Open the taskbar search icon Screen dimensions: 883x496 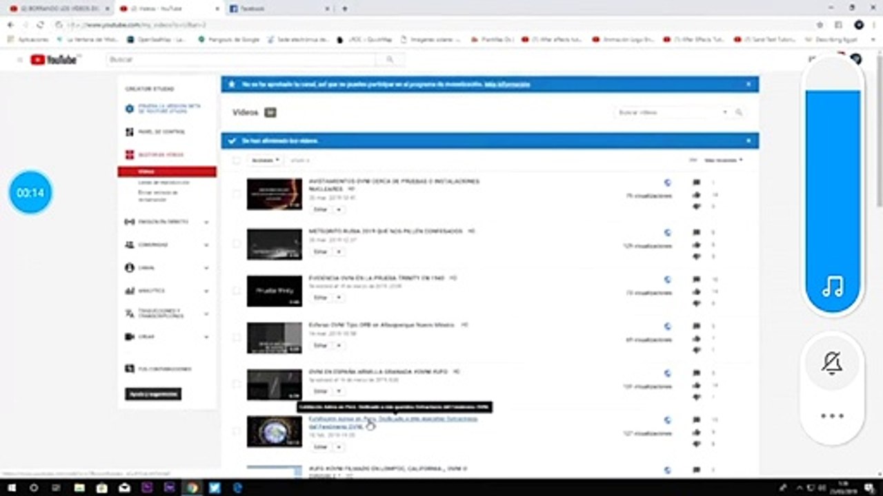[x=34, y=488]
